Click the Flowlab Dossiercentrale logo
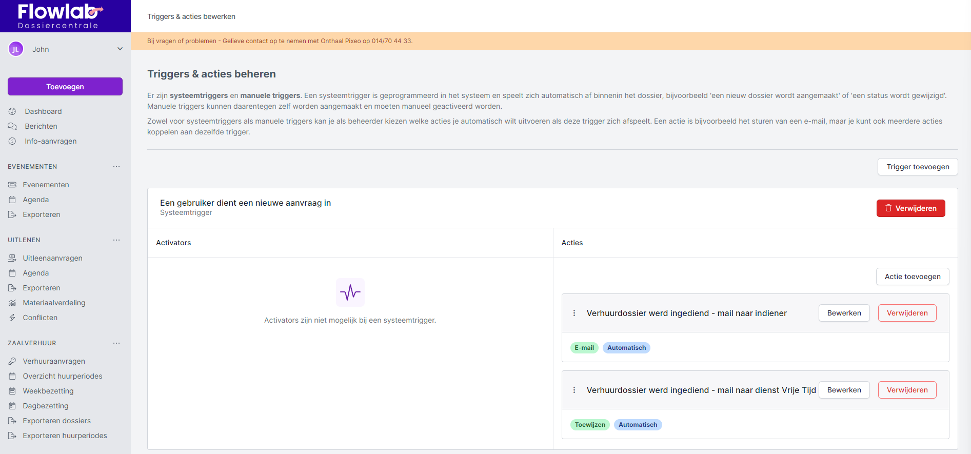 click(58, 16)
